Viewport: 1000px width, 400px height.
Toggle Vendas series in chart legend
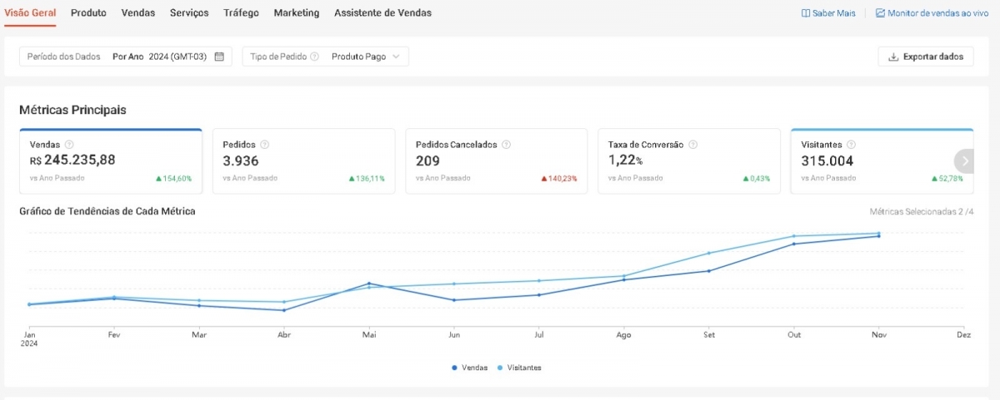[x=470, y=368]
